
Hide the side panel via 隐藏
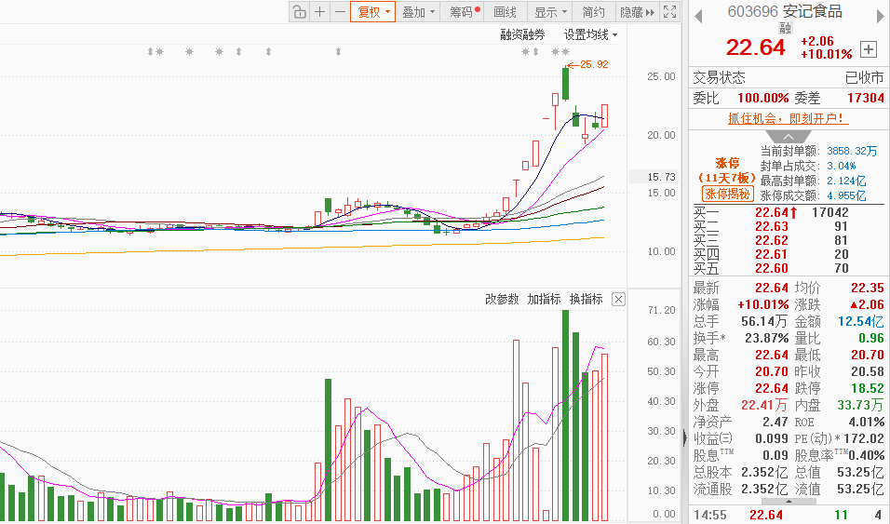point(638,11)
